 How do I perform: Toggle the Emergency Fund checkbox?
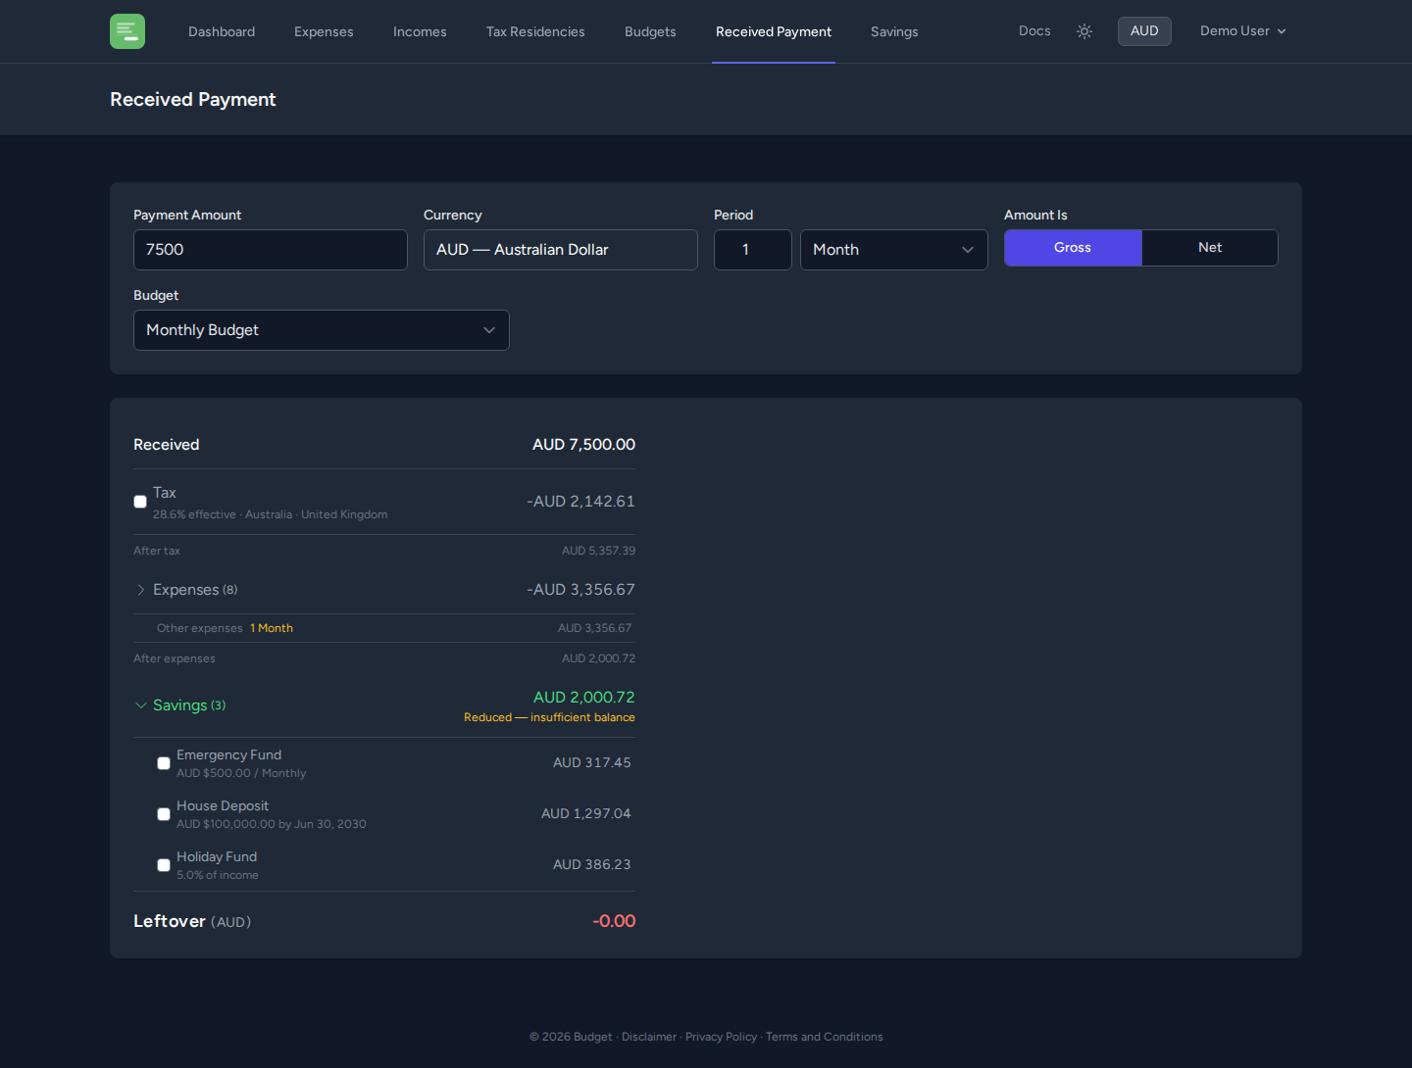(x=164, y=763)
